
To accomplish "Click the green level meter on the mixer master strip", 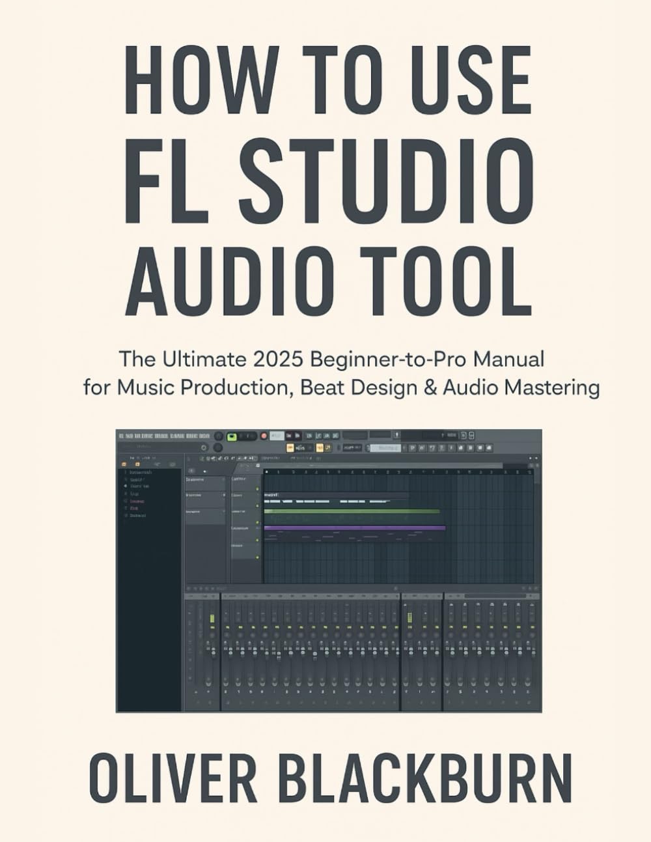I will point(211,619).
